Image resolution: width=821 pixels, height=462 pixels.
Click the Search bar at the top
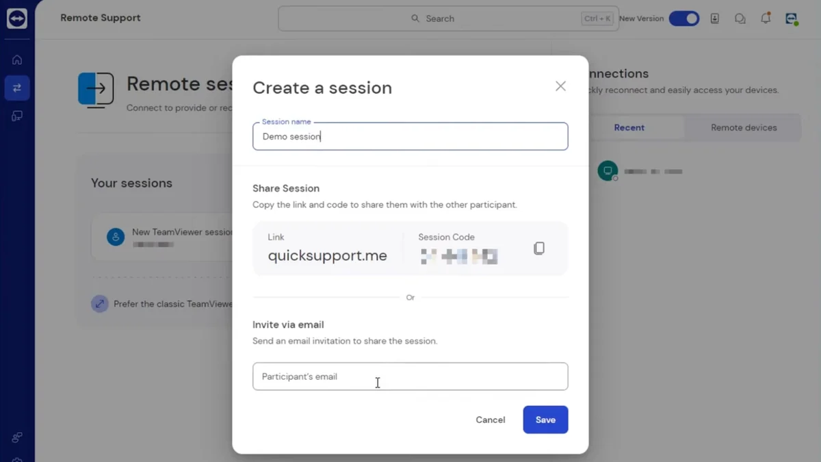(448, 18)
